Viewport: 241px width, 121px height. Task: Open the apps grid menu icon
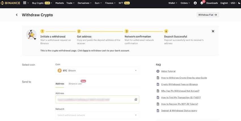tap(25, 3)
